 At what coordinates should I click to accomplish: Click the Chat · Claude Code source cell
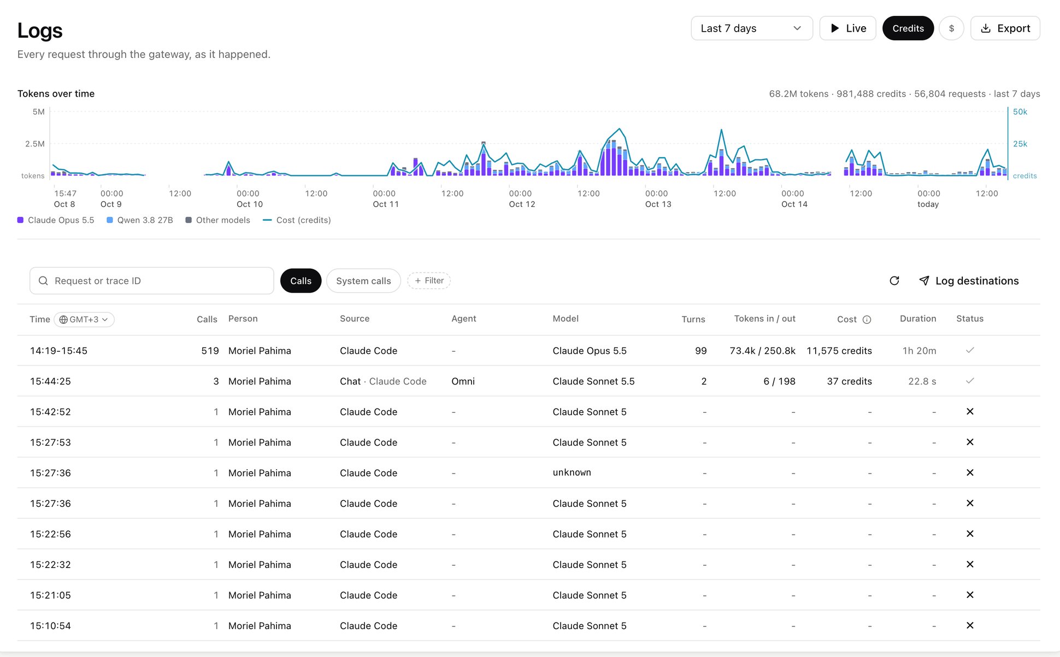click(x=383, y=381)
